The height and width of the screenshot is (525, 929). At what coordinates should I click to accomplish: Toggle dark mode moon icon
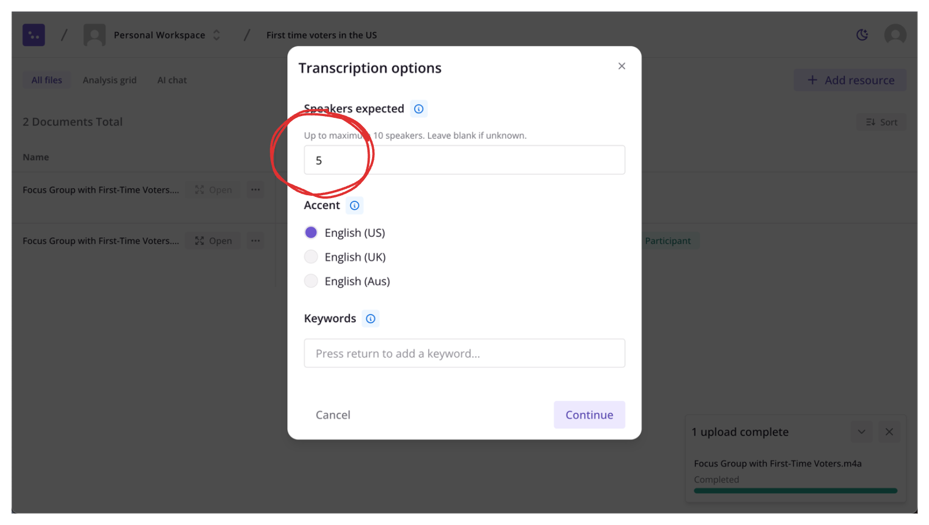coord(862,35)
